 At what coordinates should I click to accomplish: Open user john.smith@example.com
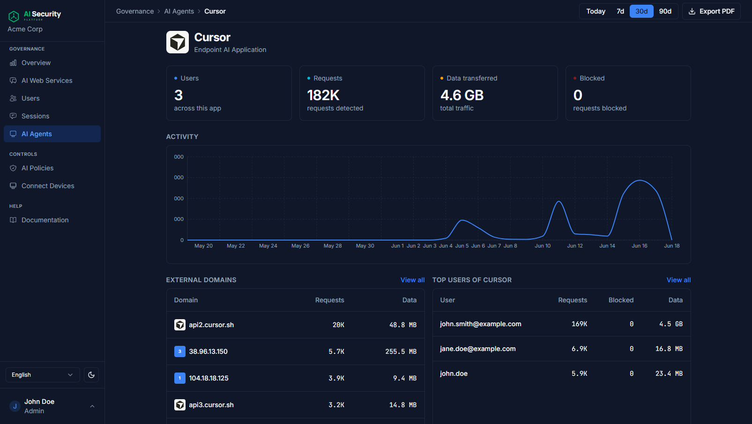(x=481, y=324)
